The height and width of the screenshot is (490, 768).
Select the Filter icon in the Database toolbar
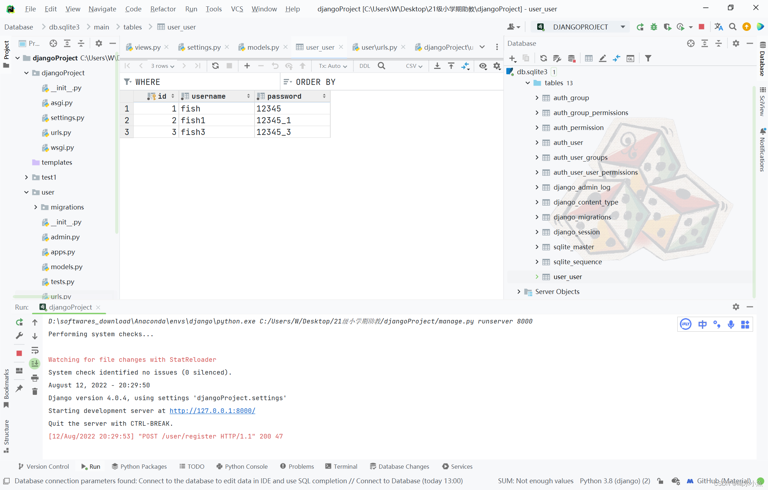tap(648, 58)
